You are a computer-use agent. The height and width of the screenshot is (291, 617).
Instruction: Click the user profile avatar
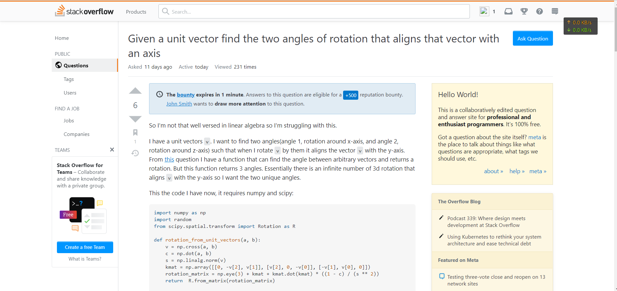[x=484, y=12]
